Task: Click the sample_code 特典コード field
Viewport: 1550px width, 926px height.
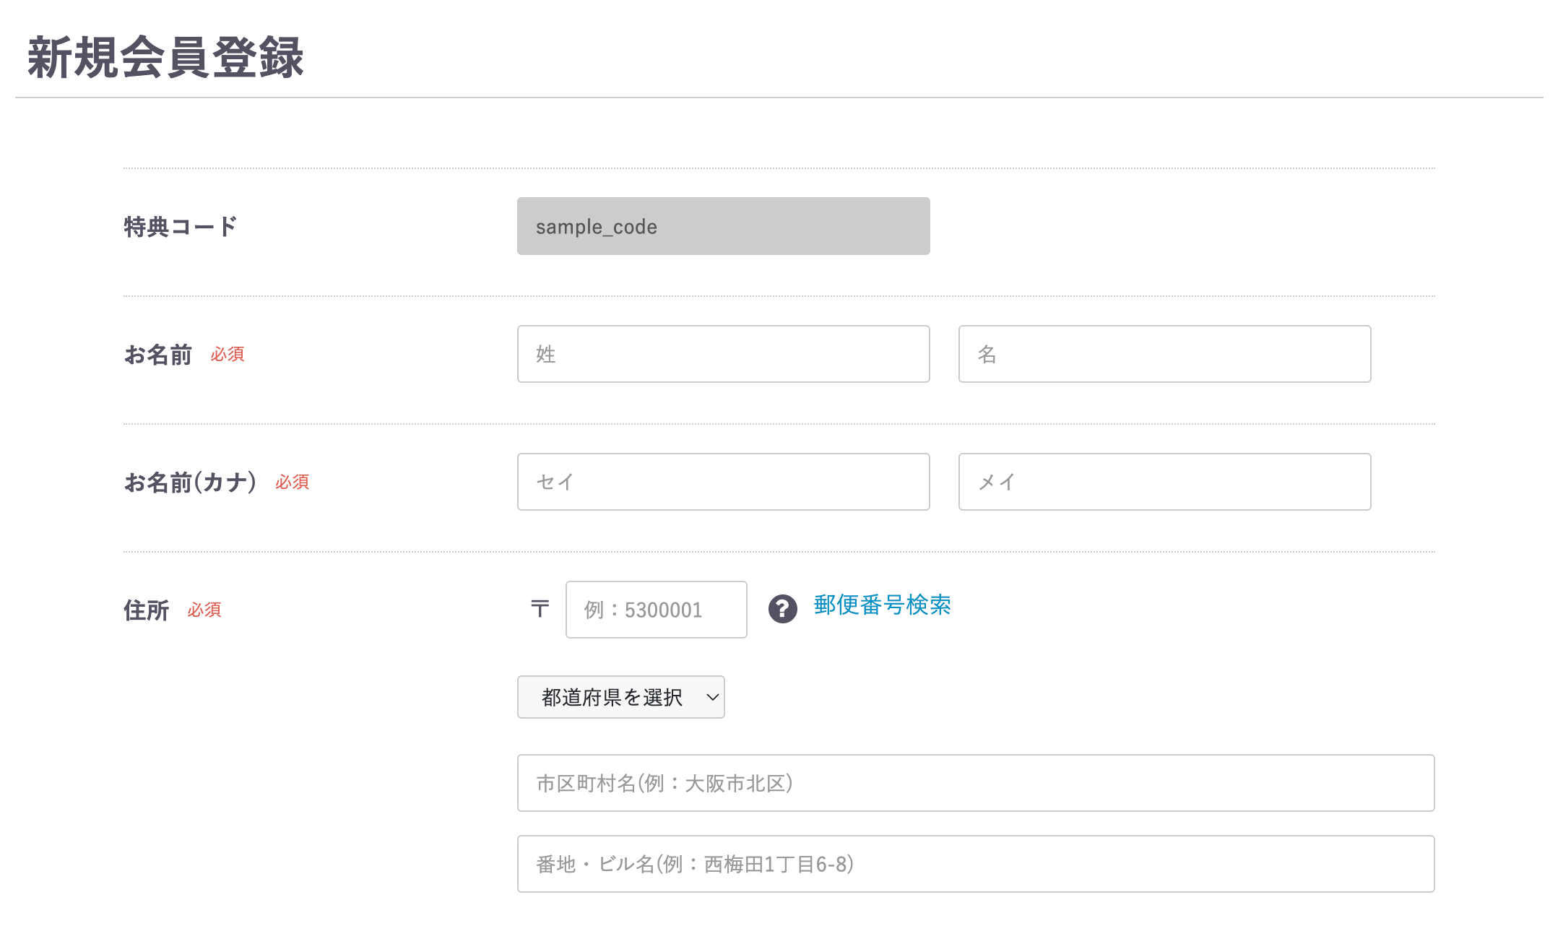Action: click(724, 226)
